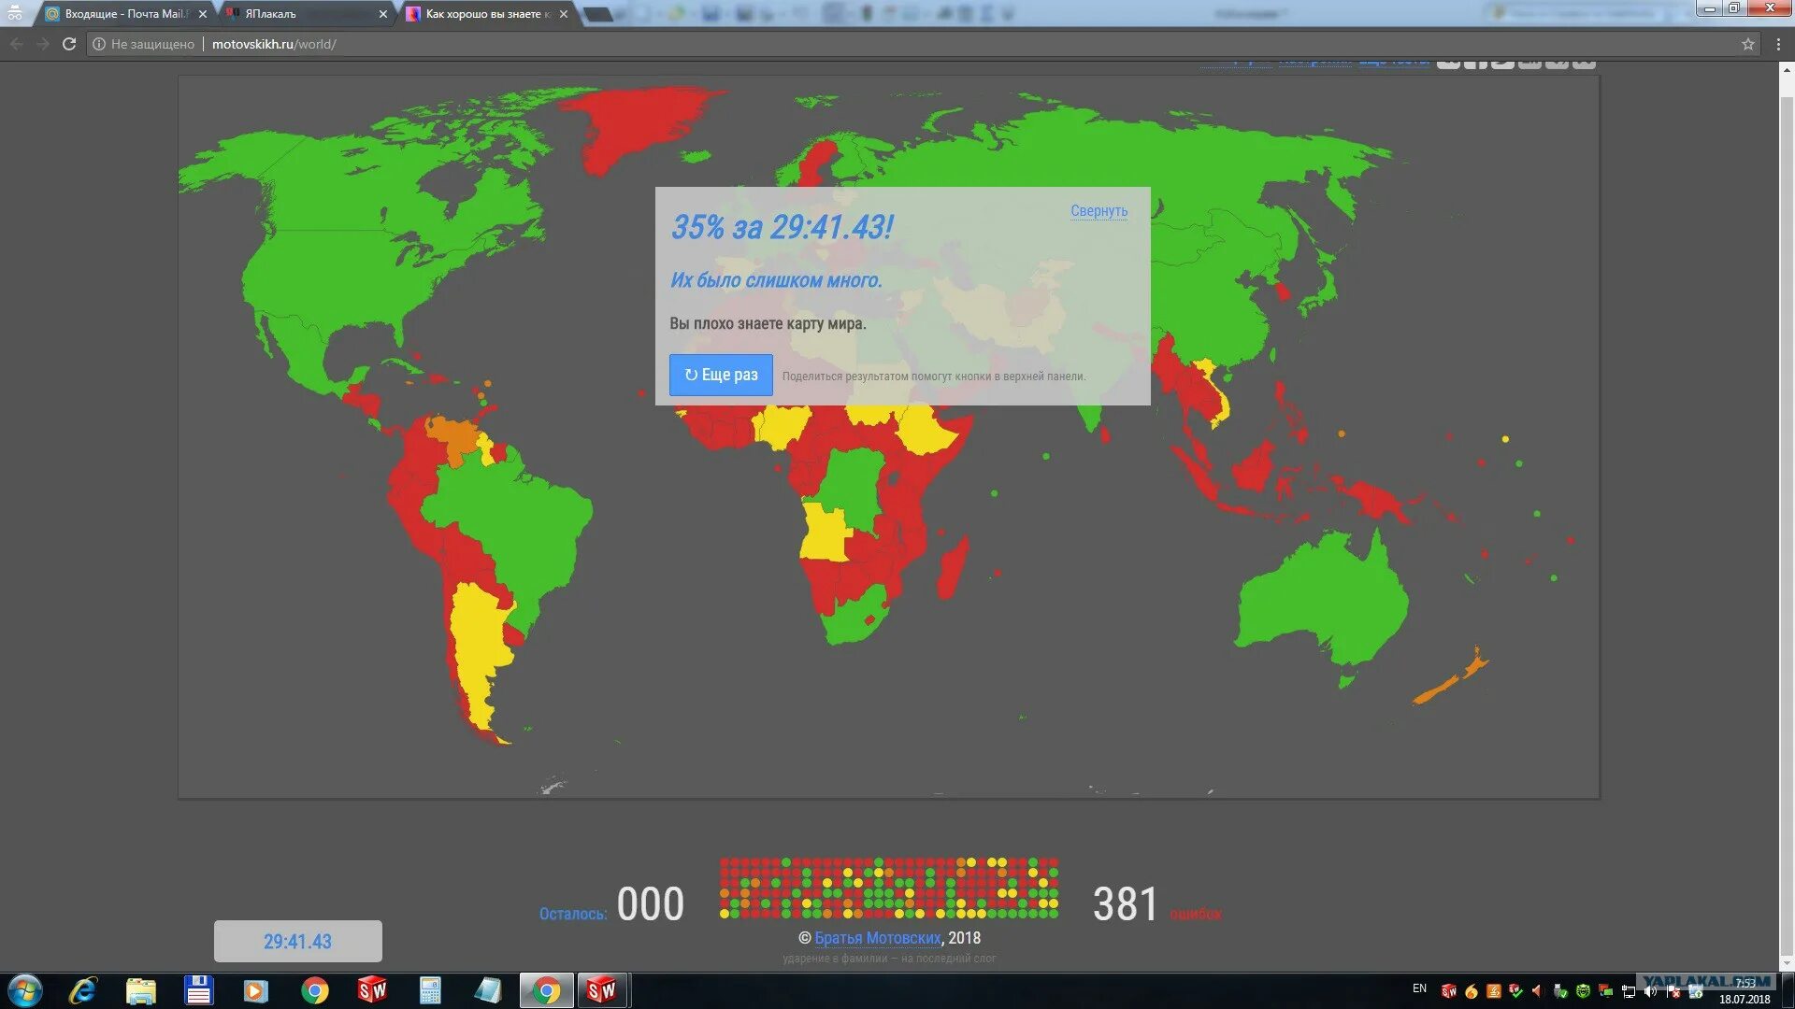Image resolution: width=1795 pixels, height=1009 pixels.
Task: Open the File Explorer folder icon
Action: [x=140, y=990]
